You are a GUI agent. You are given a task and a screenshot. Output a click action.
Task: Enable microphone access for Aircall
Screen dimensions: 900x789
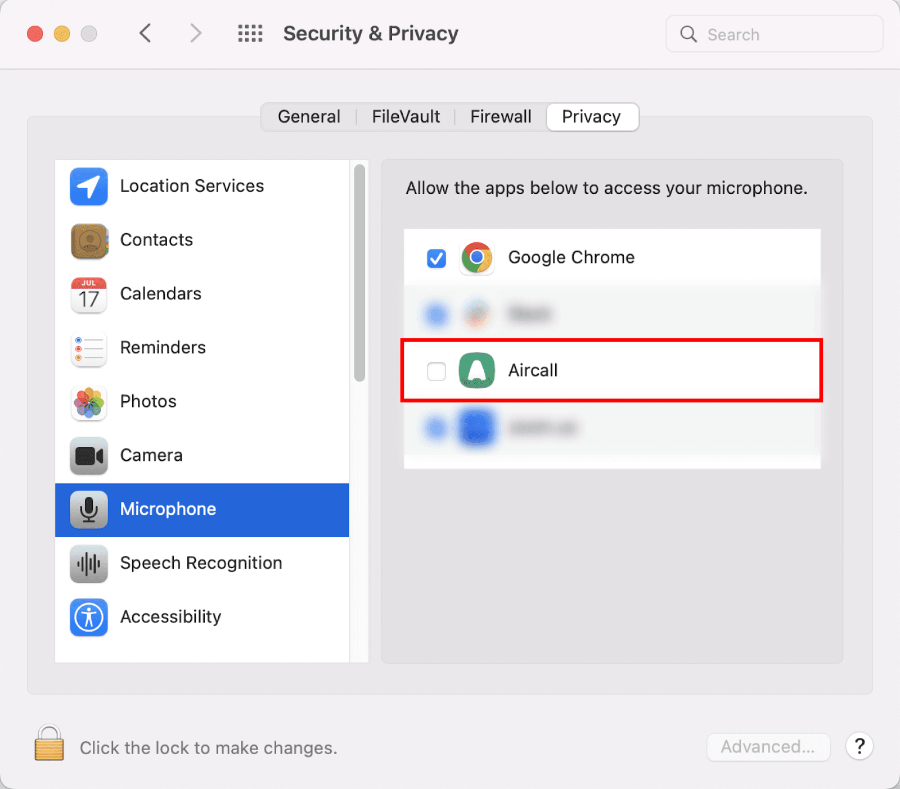click(436, 371)
